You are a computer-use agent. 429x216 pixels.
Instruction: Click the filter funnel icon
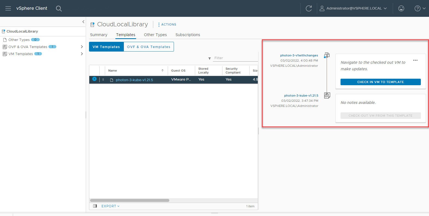pos(210,58)
